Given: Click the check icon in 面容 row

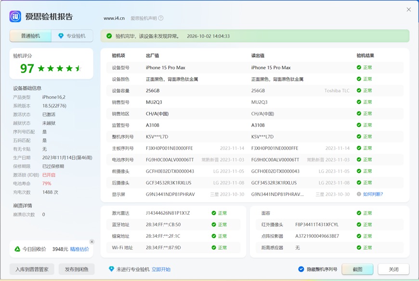Looking at the screenshot, I should (x=359, y=213).
